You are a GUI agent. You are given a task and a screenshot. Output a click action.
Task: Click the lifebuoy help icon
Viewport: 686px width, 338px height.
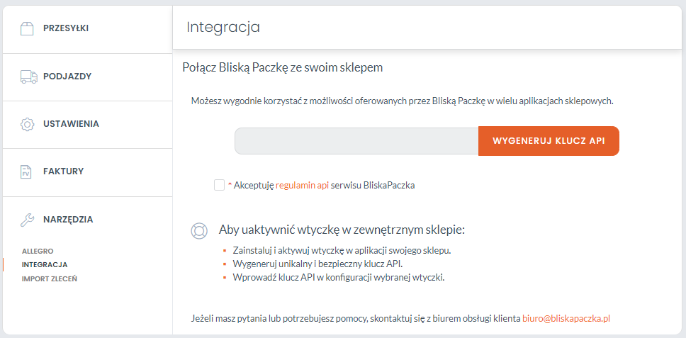coord(199,231)
